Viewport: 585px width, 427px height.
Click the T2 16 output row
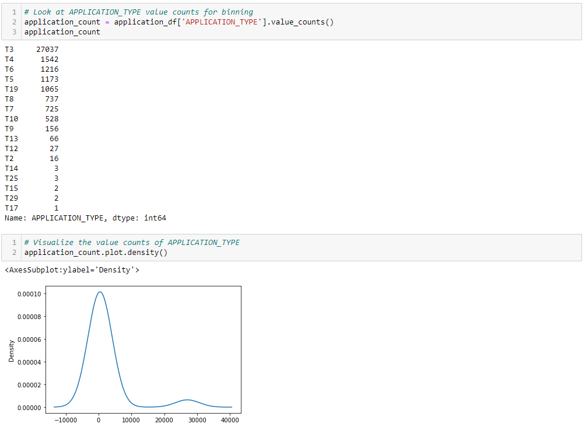click(31, 158)
